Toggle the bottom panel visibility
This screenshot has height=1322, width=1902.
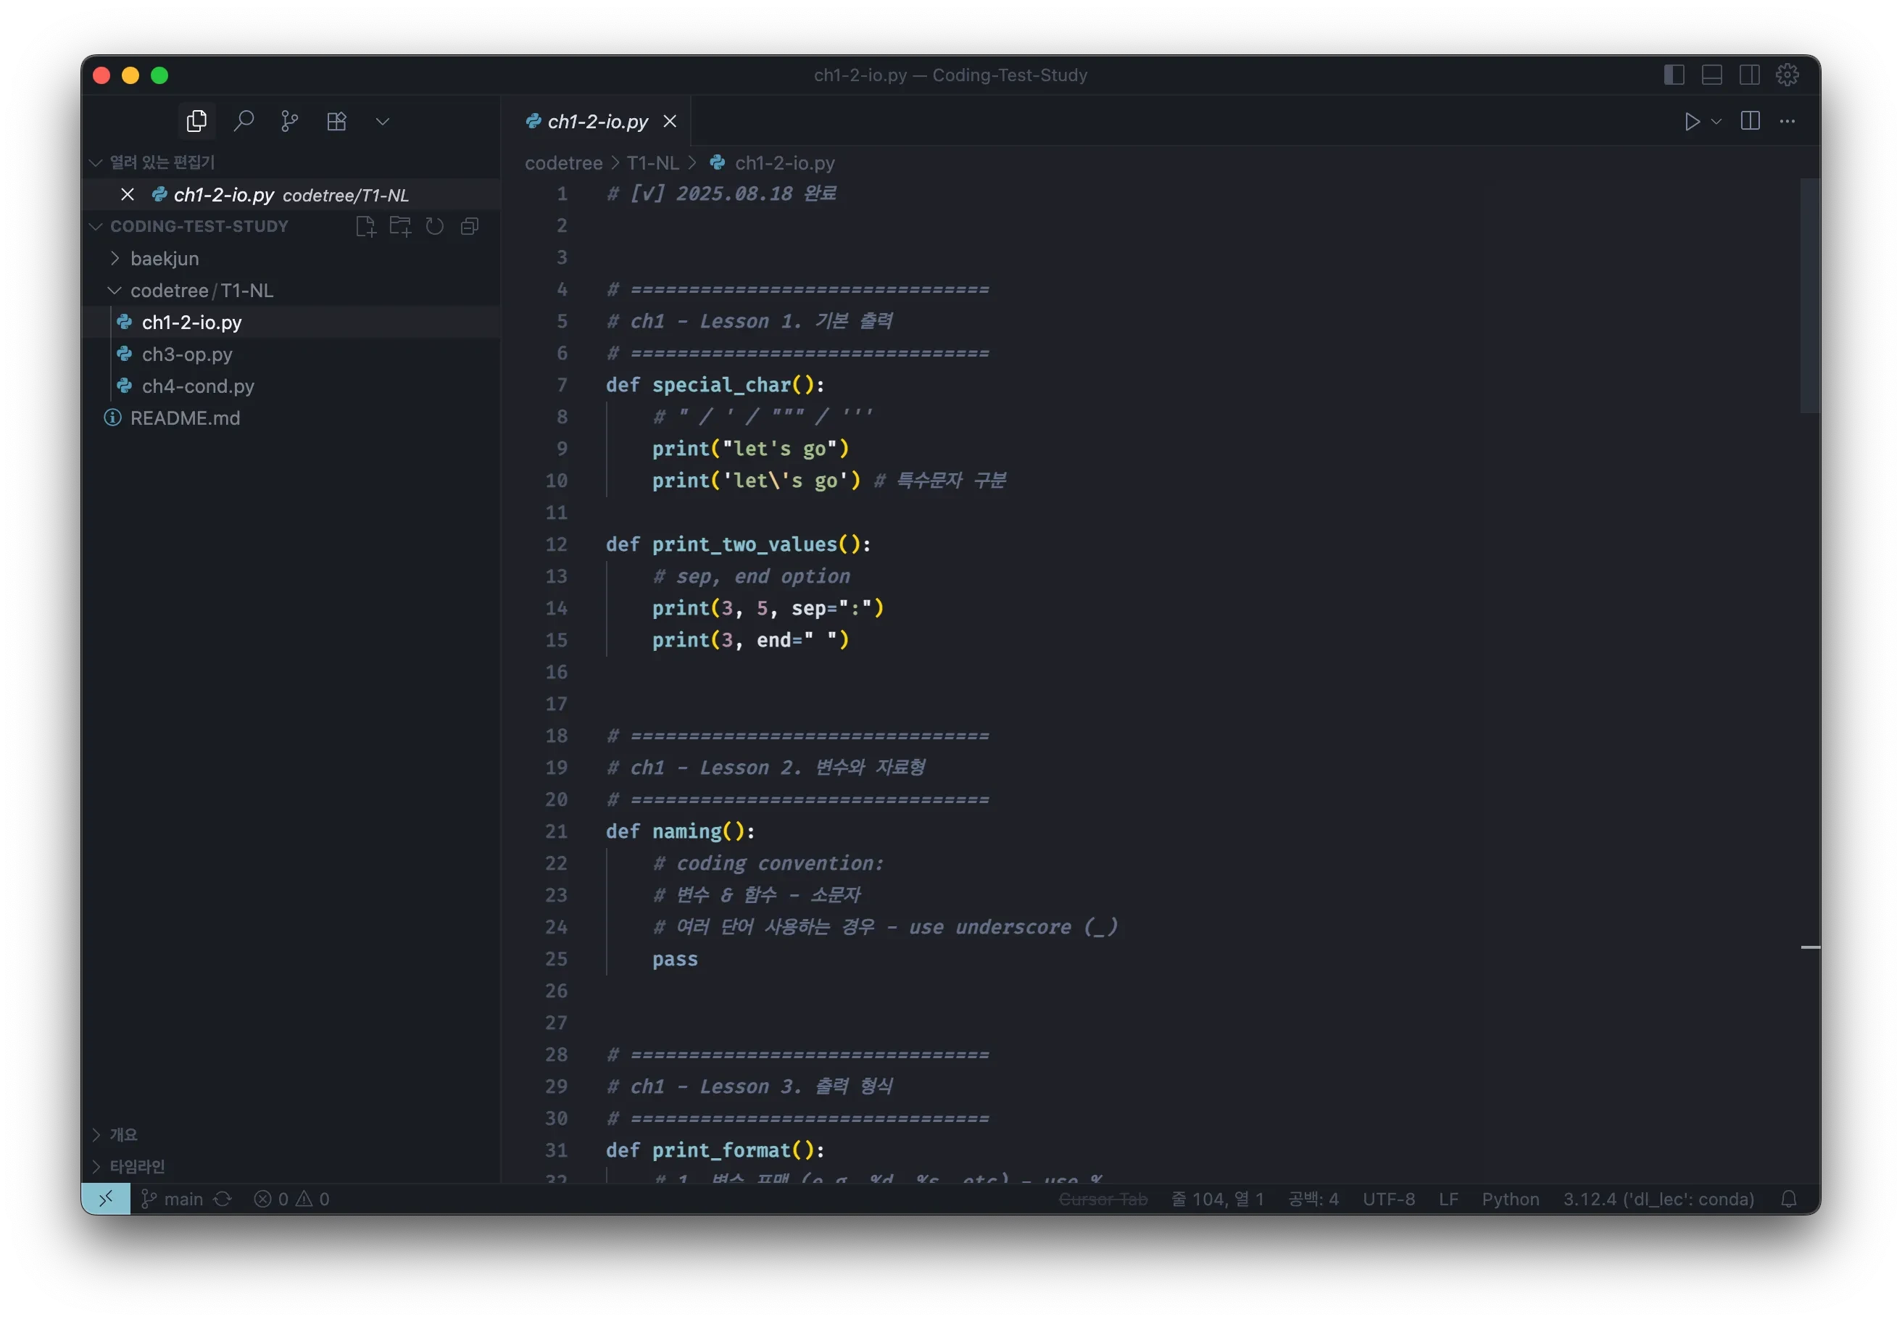pos(1711,75)
